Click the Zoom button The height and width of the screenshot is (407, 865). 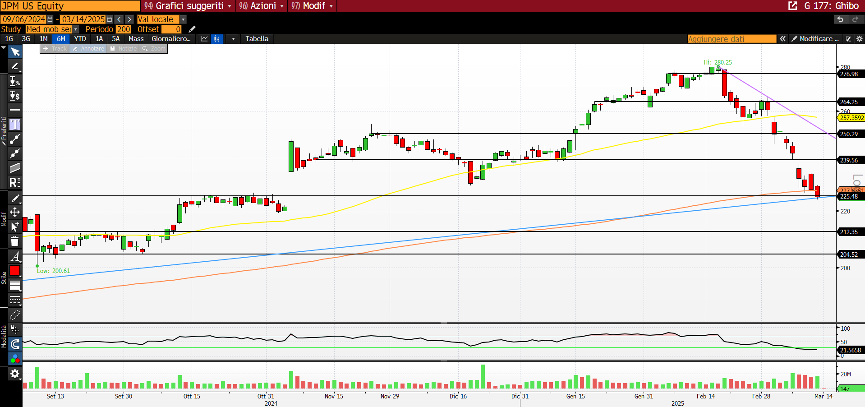(153, 49)
